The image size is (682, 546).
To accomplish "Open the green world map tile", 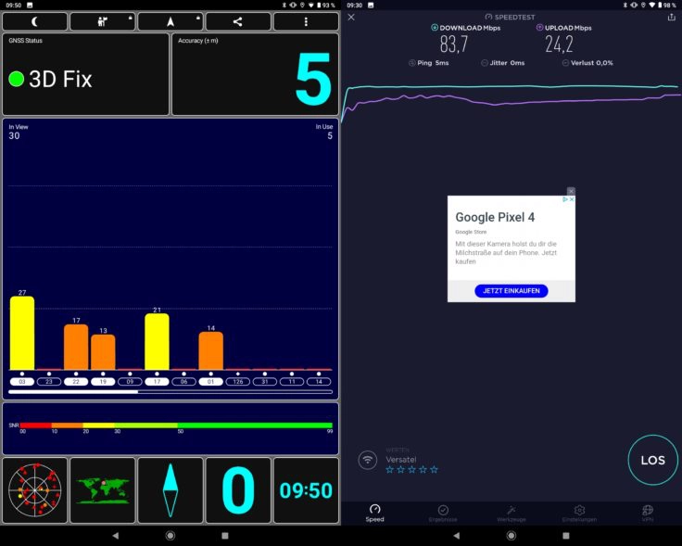I will pyautogui.click(x=103, y=489).
